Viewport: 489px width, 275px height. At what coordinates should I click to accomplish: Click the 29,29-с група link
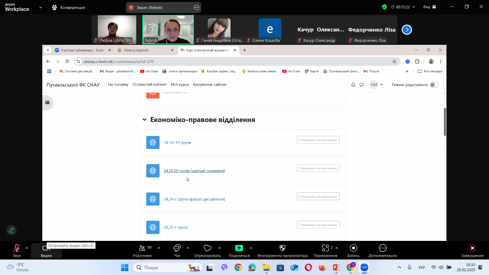point(175,227)
